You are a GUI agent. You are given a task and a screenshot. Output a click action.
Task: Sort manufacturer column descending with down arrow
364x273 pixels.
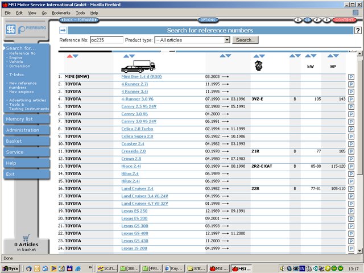[76, 56]
